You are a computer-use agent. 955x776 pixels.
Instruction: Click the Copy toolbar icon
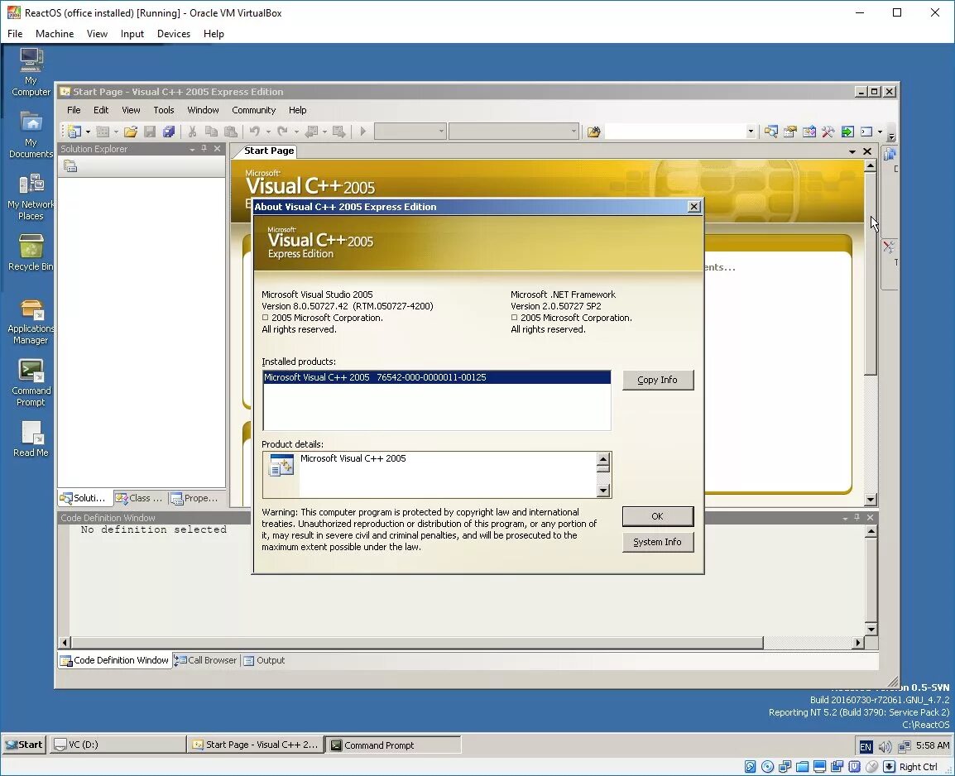pyautogui.click(x=211, y=132)
